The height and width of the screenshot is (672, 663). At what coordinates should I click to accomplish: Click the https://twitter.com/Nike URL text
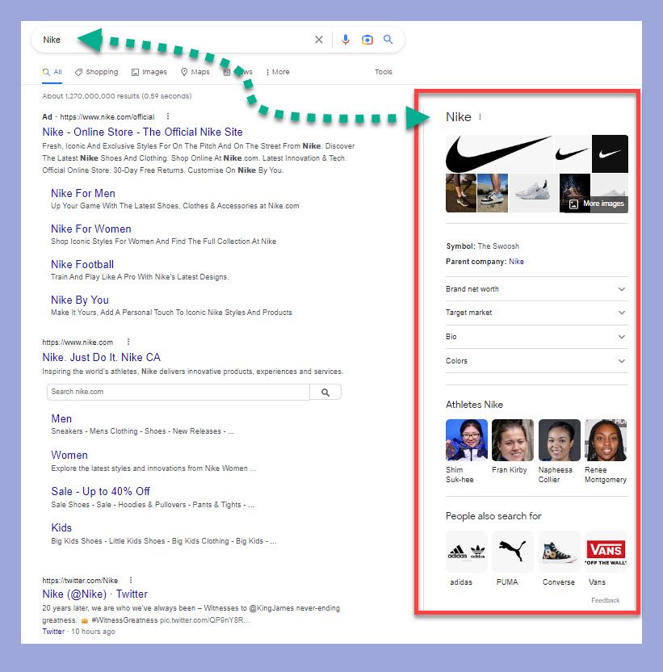click(x=80, y=580)
